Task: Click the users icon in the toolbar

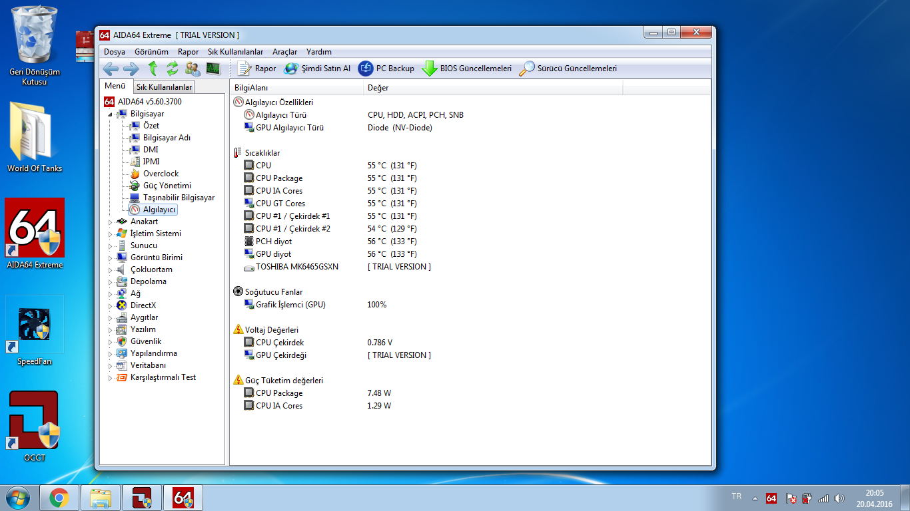Action: 193,68
